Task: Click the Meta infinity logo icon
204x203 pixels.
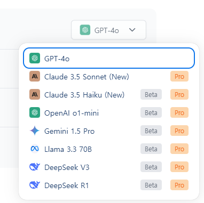Action: [x=35, y=149]
